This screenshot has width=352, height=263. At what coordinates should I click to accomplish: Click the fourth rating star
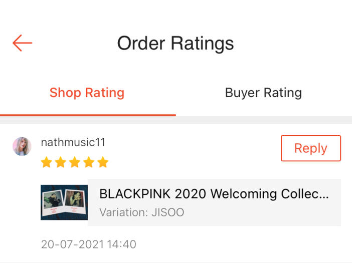pos(89,162)
